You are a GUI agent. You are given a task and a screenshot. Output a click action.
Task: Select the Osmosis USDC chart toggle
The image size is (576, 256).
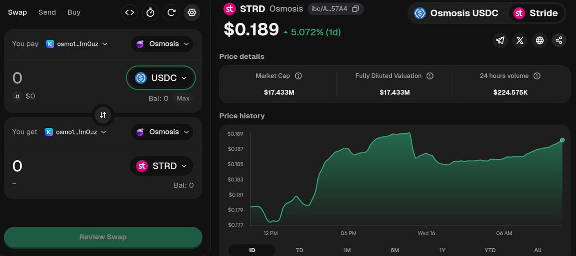(x=456, y=13)
